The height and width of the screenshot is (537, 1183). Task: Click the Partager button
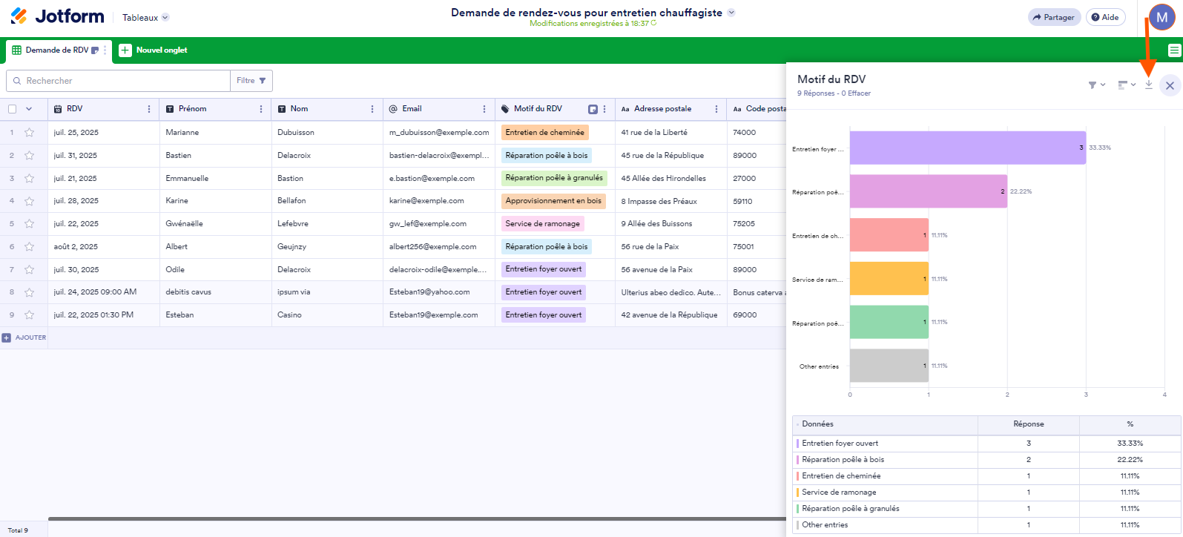[1054, 17]
